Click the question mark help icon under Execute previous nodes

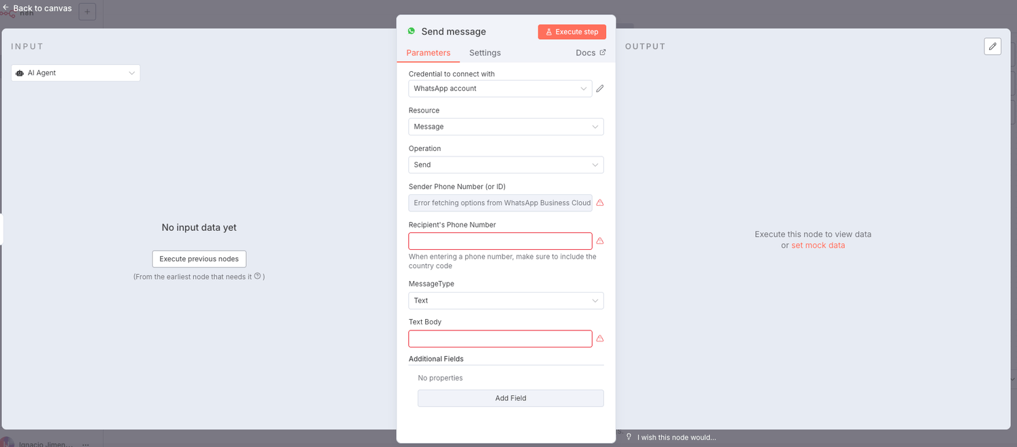(x=258, y=276)
